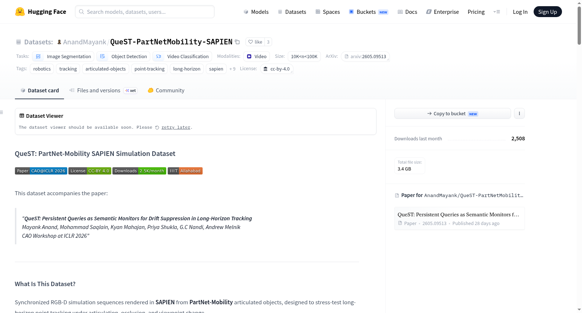Like the dataset with the heart button
The height and width of the screenshot is (313, 582).
[x=255, y=42]
